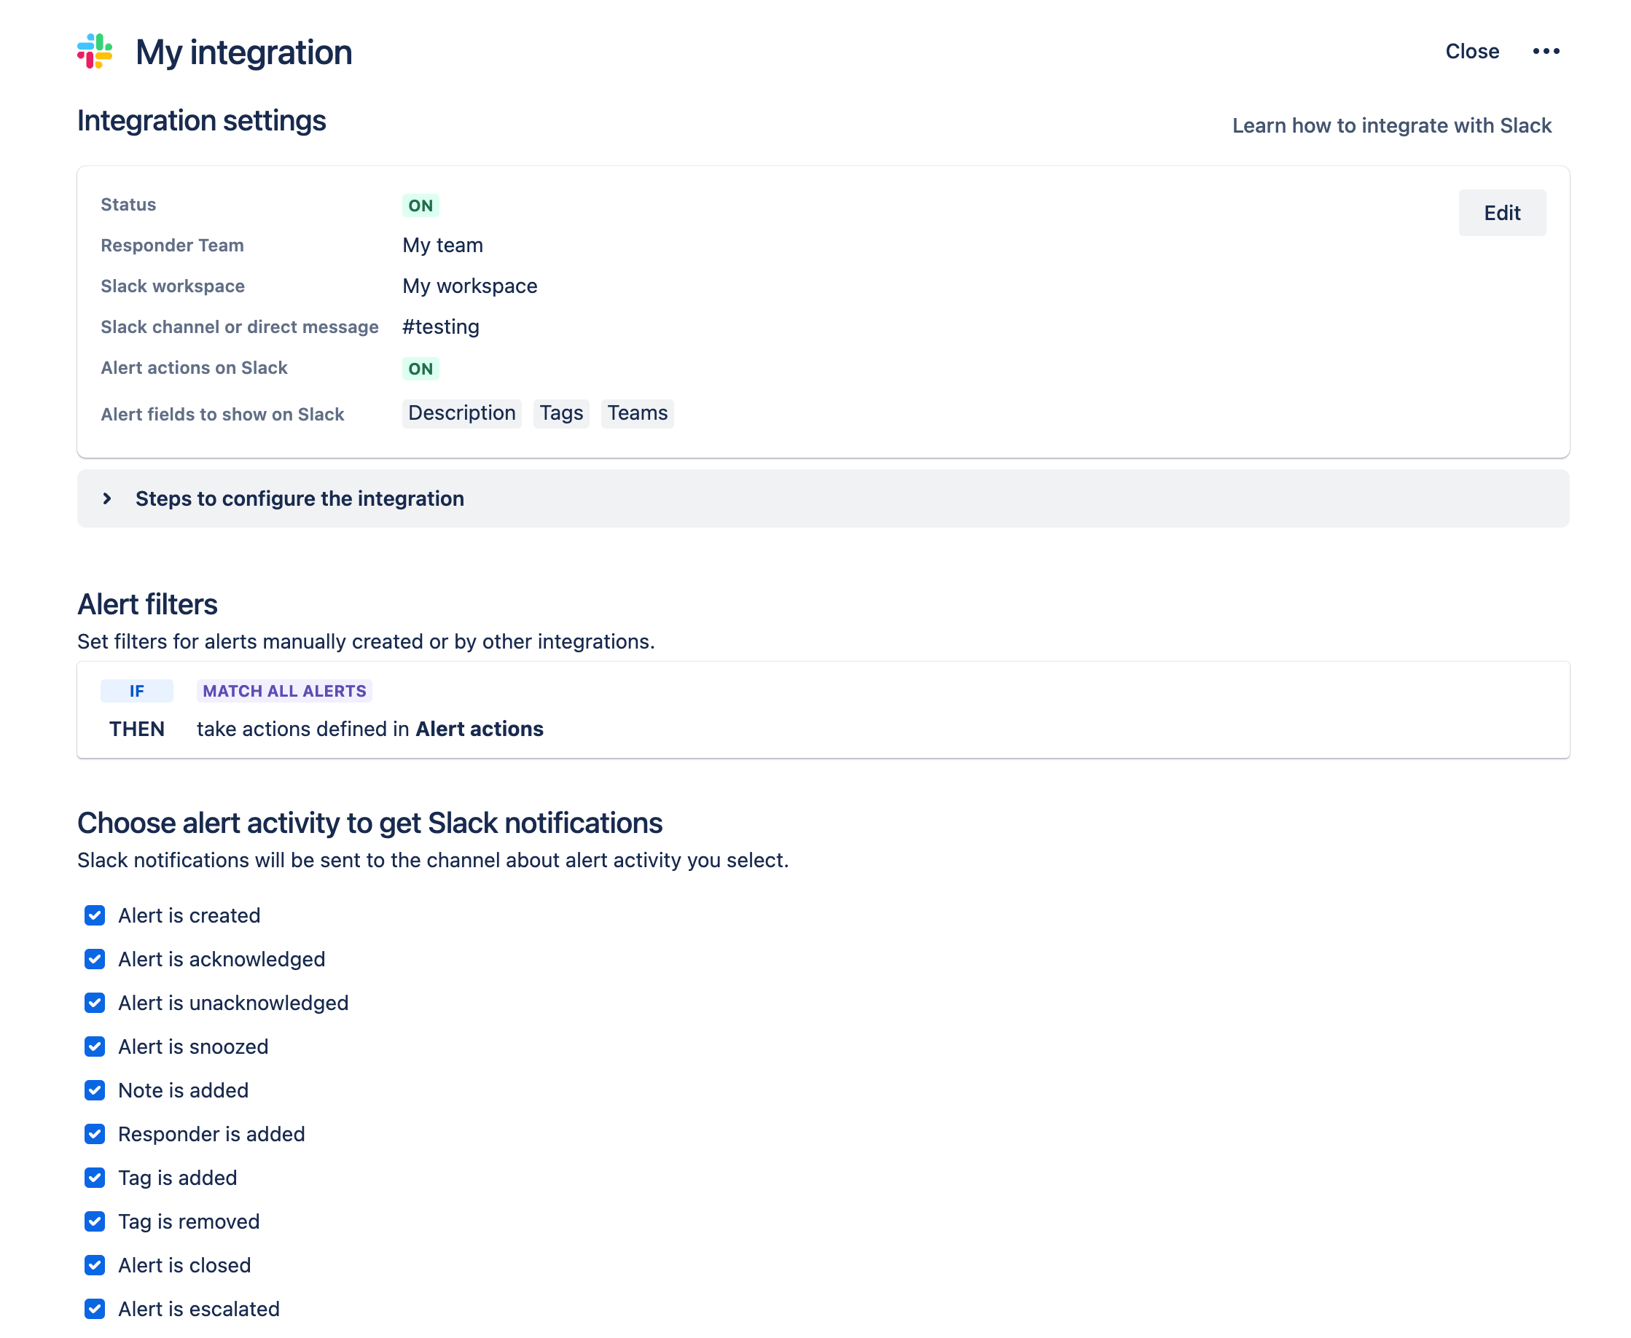Open the MATCH ALL ALERTS filter condition
Image resolution: width=1631 pixels, height=1338 pixels.
tap(284, 691)
